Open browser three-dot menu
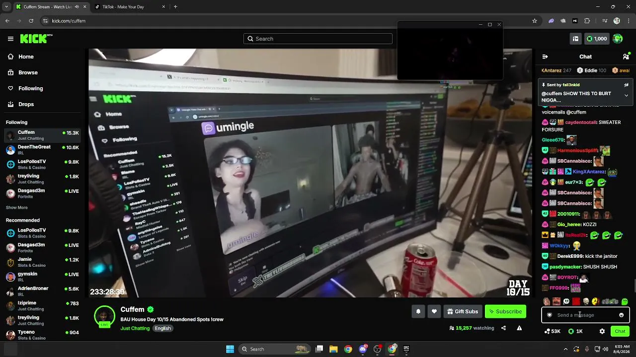636x357 pixels. point(629,21)
